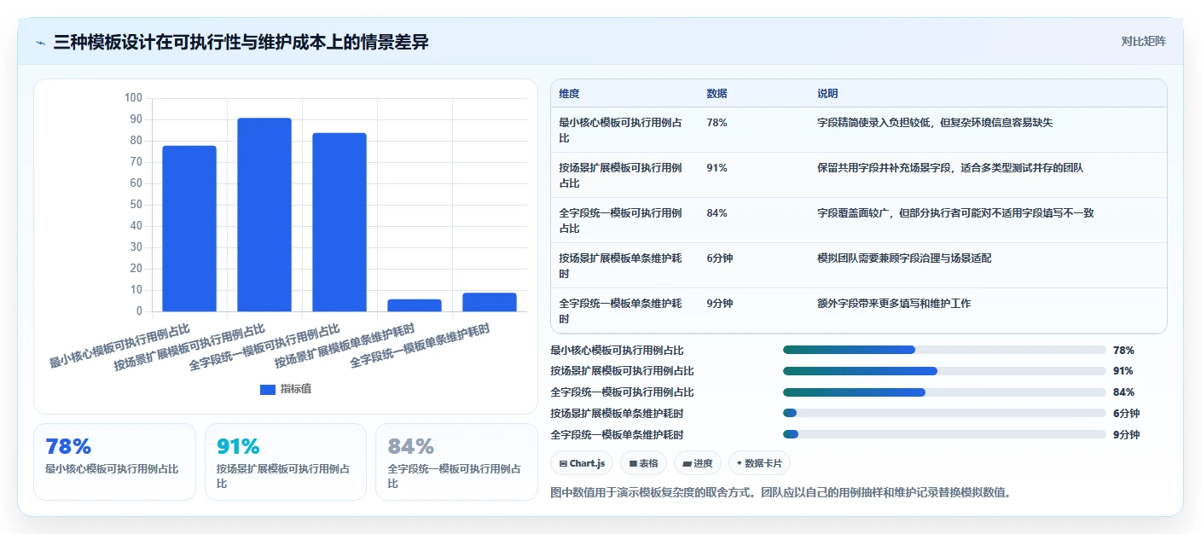The image size is (1201, 534).
Task: Click the Chart.js tag chip
Action: (x=582, y=463)
